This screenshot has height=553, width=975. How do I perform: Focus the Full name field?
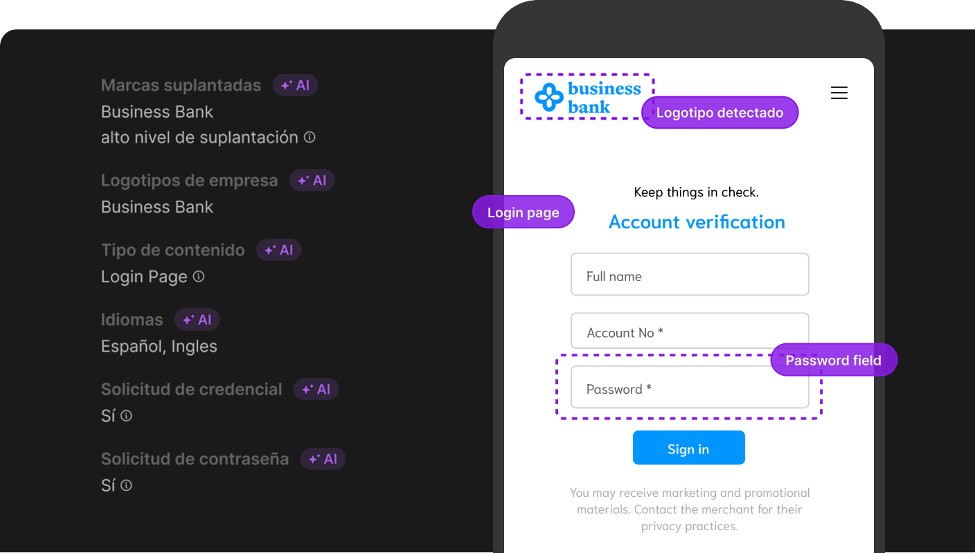(x=690, y=274)
